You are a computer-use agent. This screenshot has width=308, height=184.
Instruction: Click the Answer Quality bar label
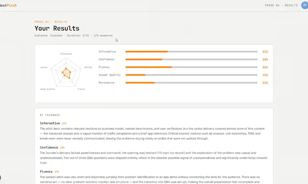click(x=110, y=75)
